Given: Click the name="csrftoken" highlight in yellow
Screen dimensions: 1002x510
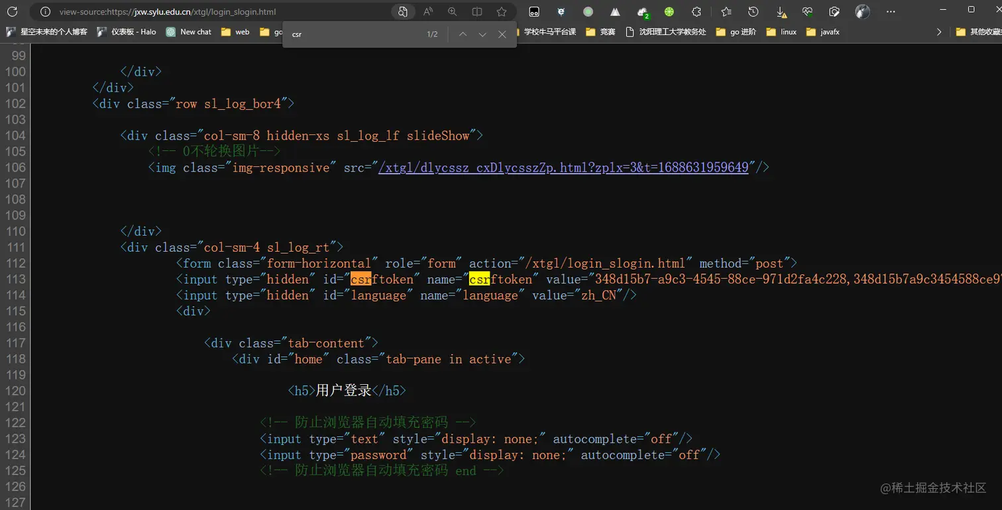Looking at the screenshot, I should [x=479, y=280].
